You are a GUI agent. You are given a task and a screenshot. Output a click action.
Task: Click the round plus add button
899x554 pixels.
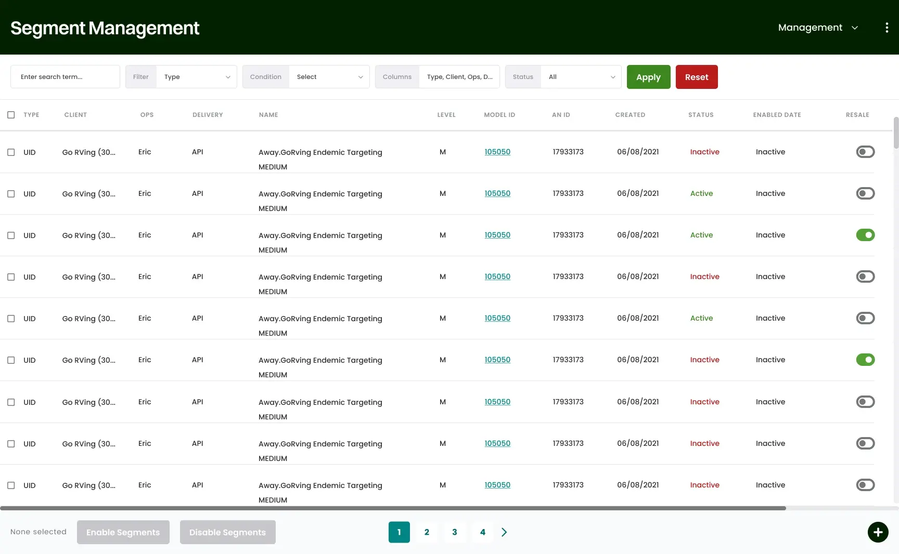[878, 532]
